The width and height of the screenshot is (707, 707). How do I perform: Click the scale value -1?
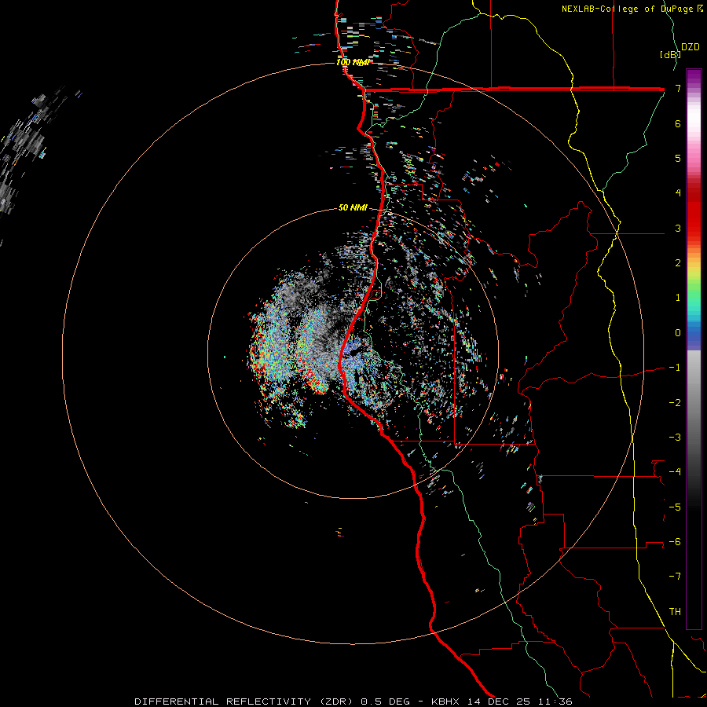675,368
